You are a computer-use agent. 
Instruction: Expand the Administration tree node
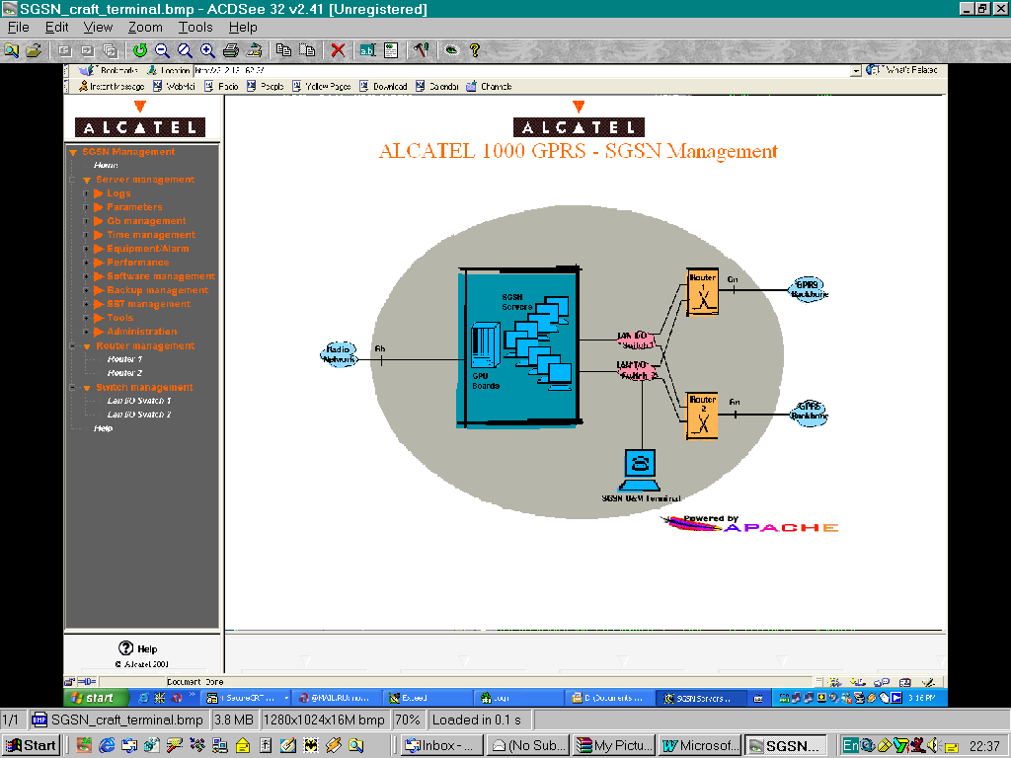click(87, 332)
